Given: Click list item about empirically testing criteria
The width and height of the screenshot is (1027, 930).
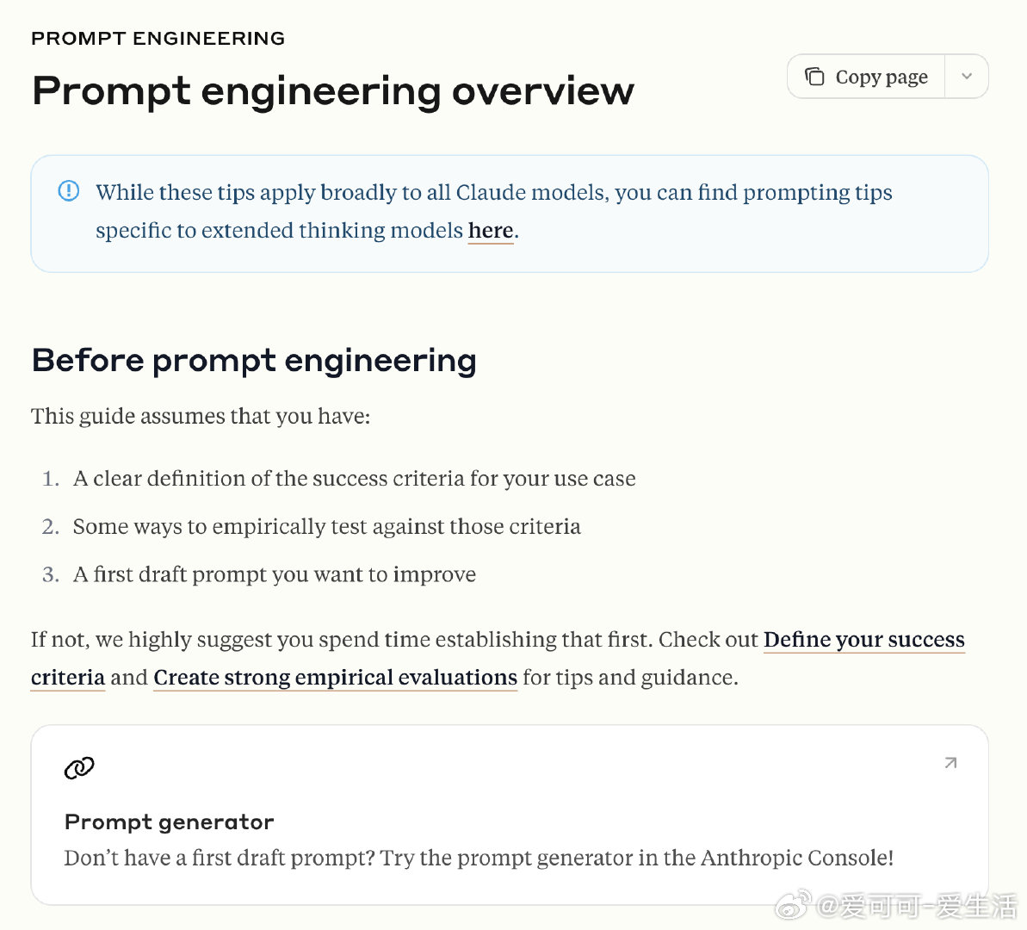Looking at the screenshot, I should click(311, 526).
